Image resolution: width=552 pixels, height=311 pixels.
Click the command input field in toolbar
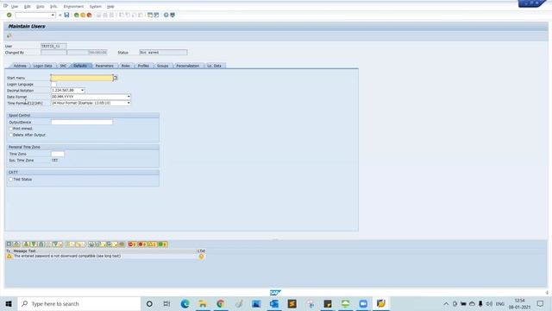tap(34, 16)
